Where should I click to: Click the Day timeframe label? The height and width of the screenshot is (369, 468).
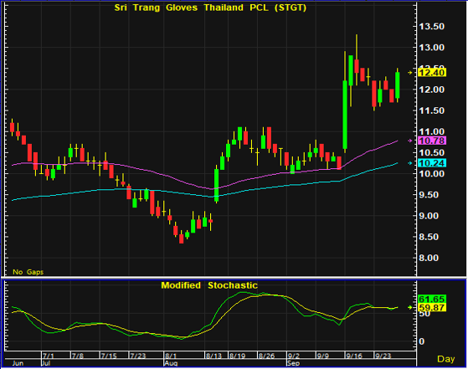[446, 359]
